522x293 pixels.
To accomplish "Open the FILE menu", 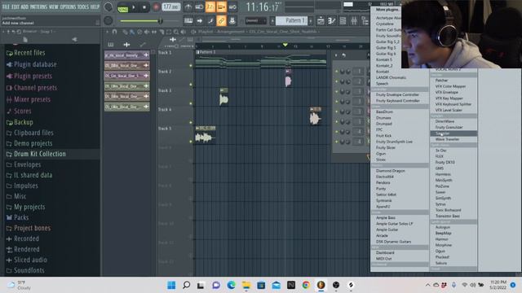I will pyautogui.click(x=6, y=7).
